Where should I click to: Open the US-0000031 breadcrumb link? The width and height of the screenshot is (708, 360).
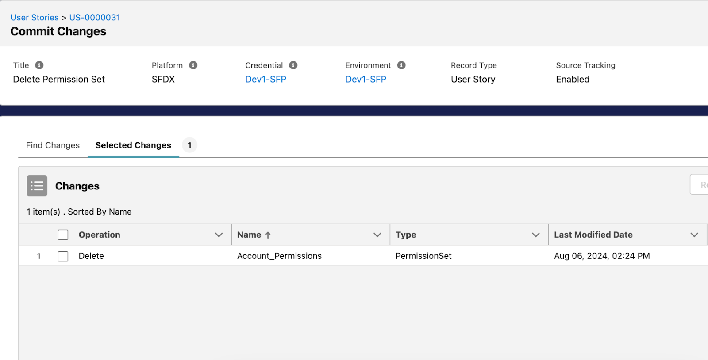[95, 18]
